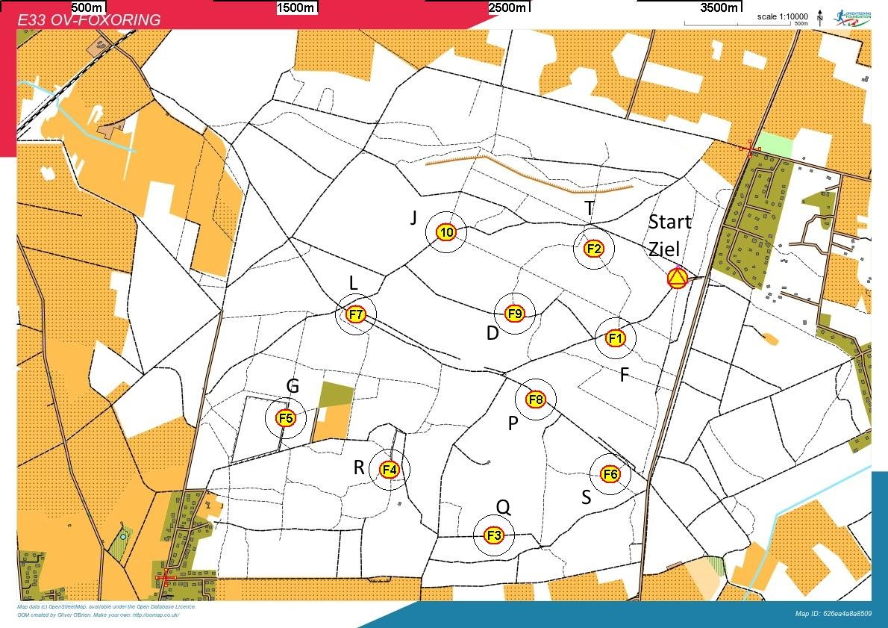Click the Start/Ziel triangle marker
888x628 pixels.
coord(677,279)
